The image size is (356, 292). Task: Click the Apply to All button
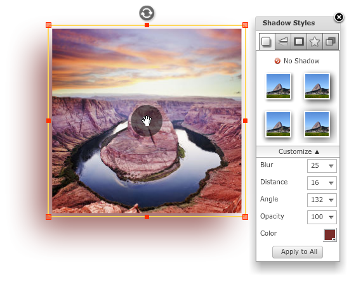point(298,252)
